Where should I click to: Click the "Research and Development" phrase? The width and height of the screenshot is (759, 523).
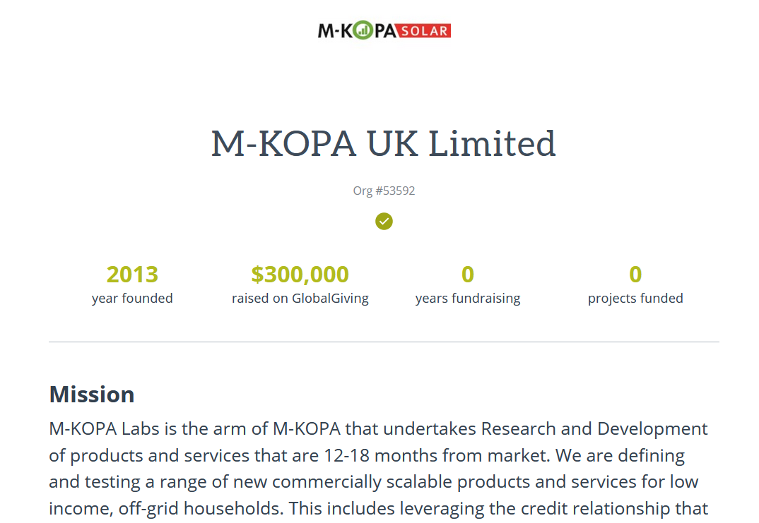pos(594,428)
